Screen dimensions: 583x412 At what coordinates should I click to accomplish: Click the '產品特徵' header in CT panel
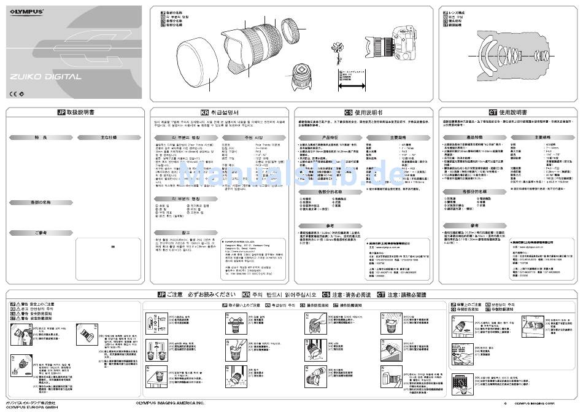pyautogui.click(x=474, y=138)
